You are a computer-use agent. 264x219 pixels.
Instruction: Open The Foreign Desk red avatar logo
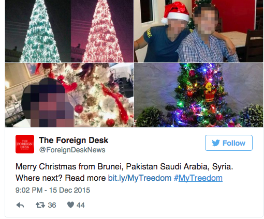click(x=25, y=144)
